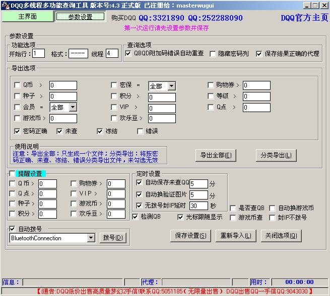Click the 分类导出(L) button
This screenshot has width=330, height=296.
click(276, 155)
